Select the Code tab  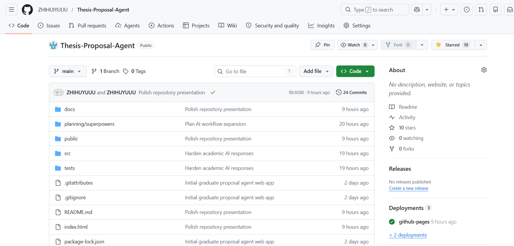[19, 26]
